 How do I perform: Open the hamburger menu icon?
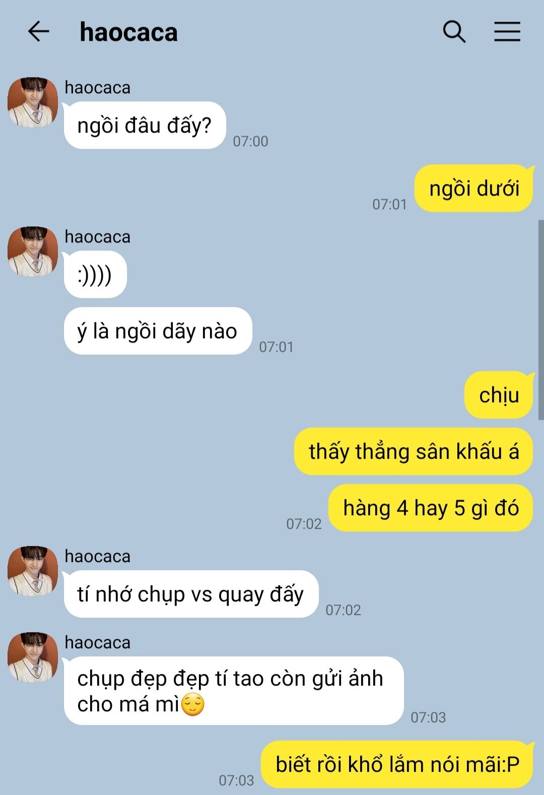click(x=507, y=32)
